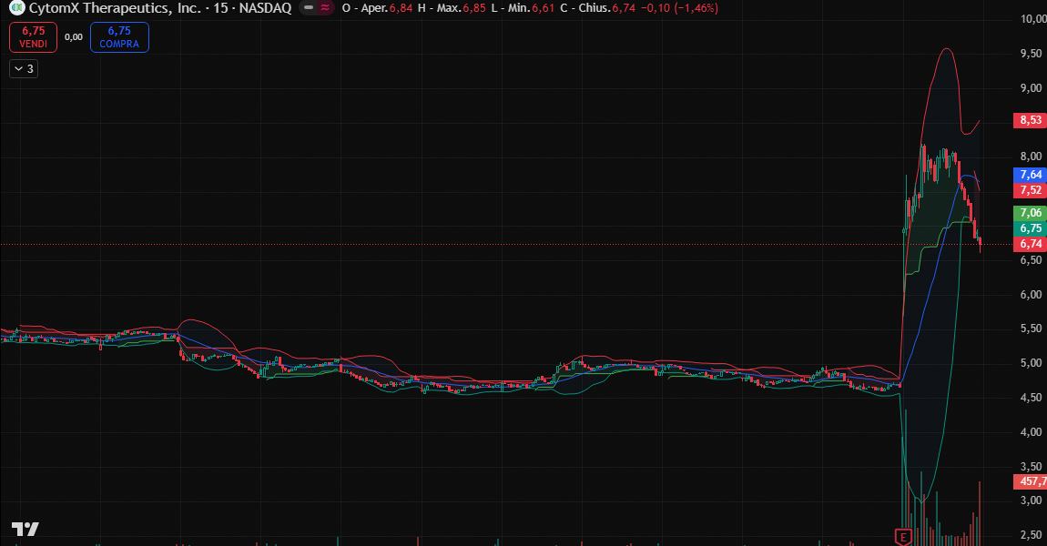
Task: Click the opening value 6,84
Action: click(x=401, y=8)
